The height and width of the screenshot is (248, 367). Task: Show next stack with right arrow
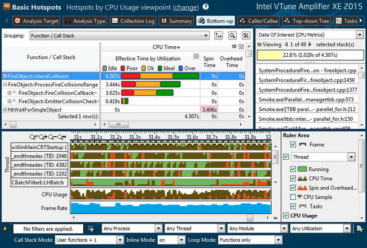tap(310, 45)
